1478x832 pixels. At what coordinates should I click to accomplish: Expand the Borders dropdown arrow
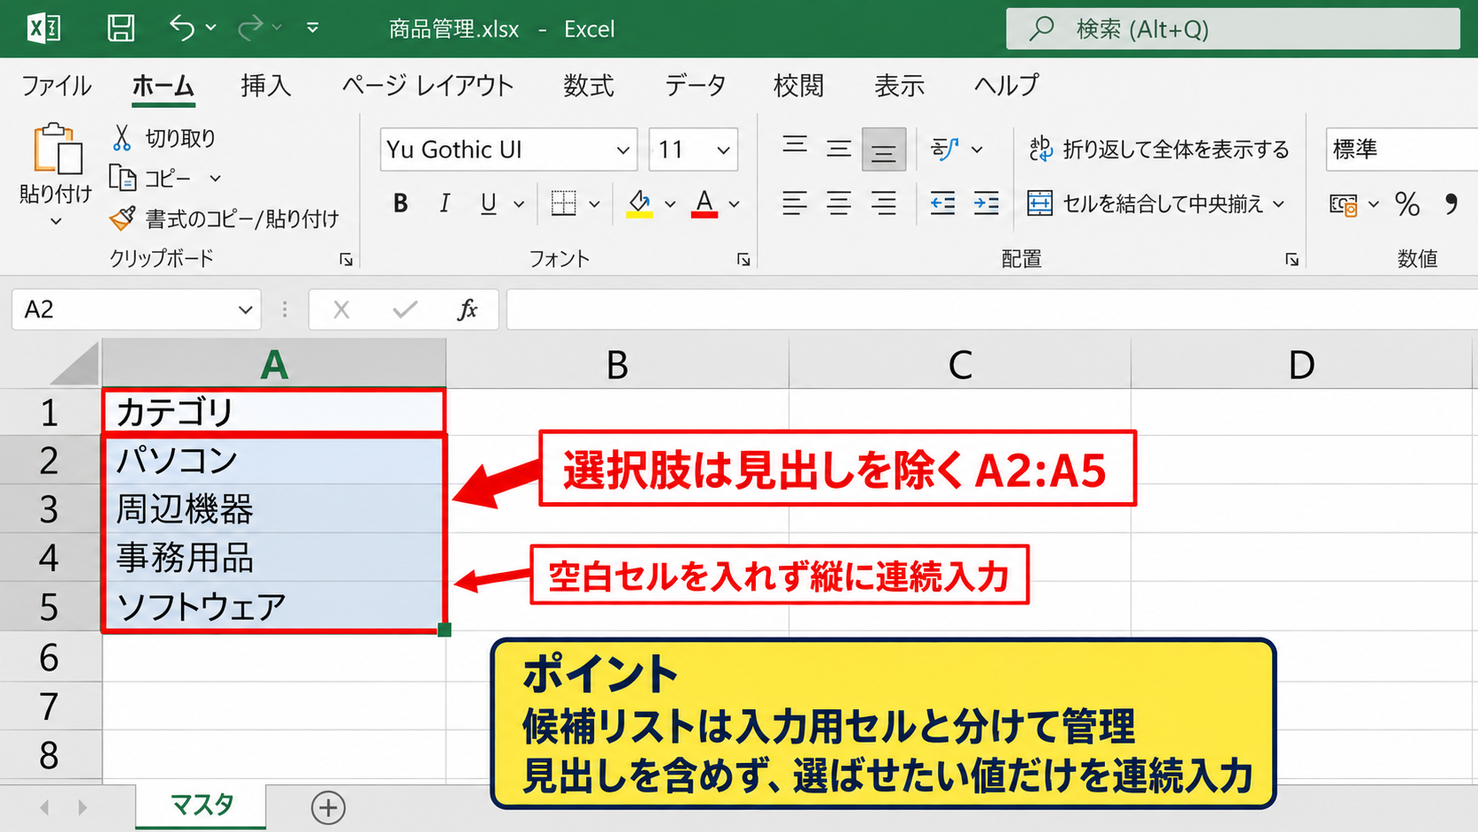(594, 204)
